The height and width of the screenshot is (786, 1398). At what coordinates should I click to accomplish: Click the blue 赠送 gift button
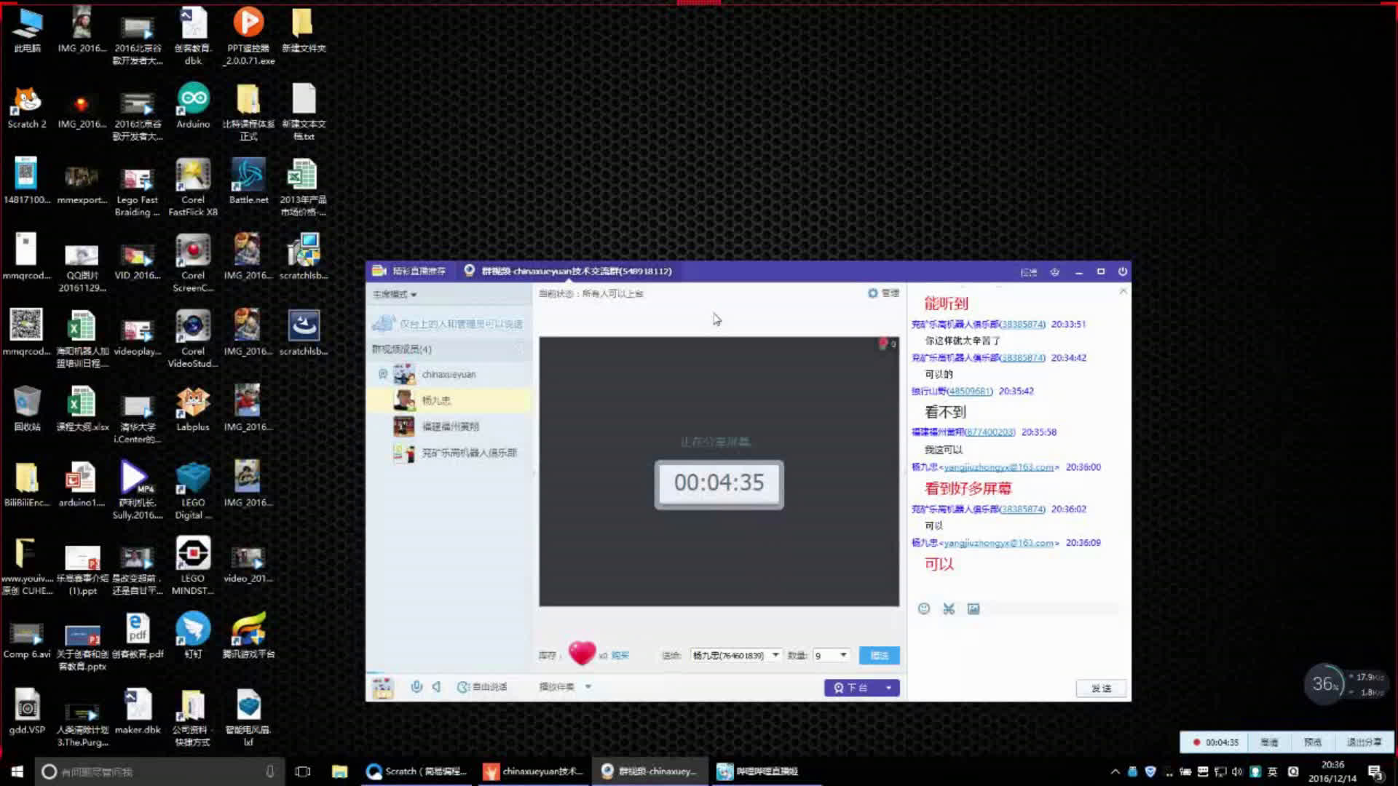pos(879,655)
